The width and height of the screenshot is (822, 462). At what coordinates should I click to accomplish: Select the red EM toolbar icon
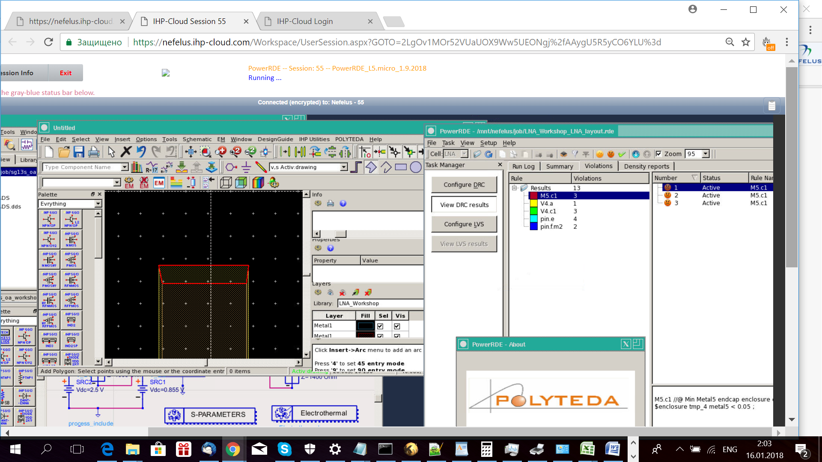point(159,183)
